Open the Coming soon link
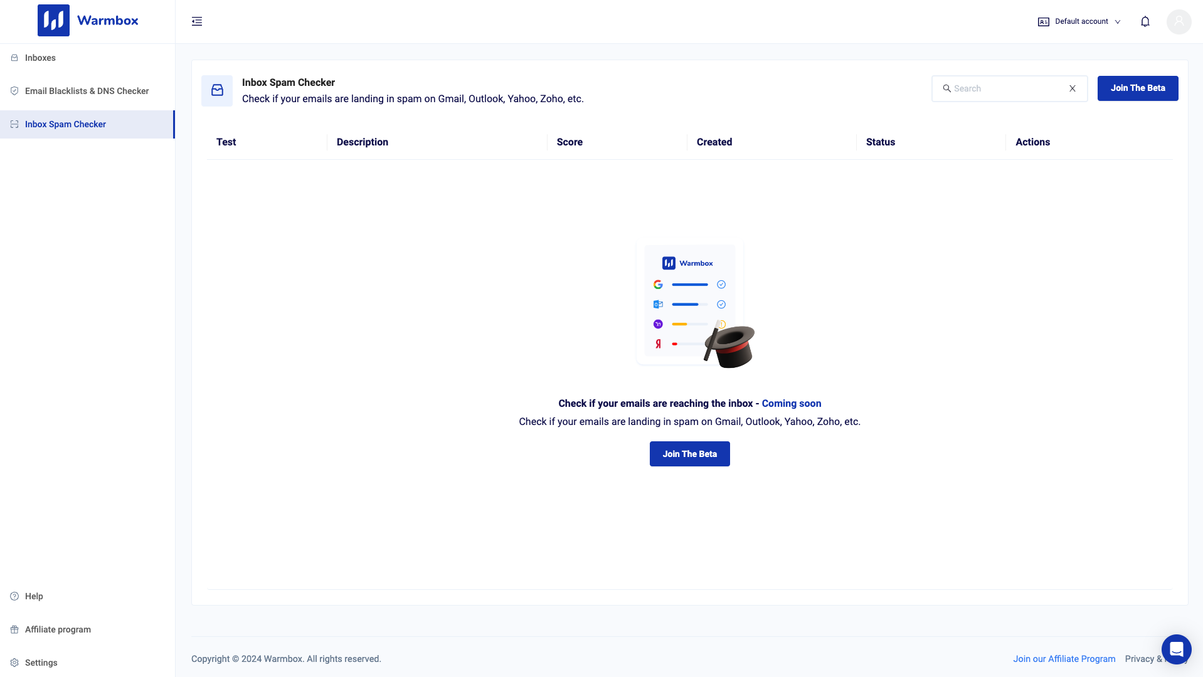This screenshot has width=1203, height=677. tap(791, 404)
